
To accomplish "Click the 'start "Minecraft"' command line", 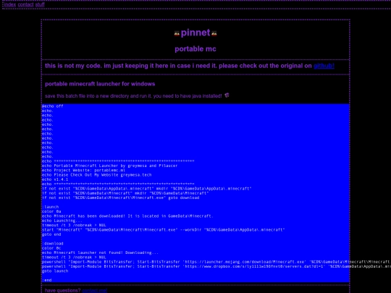I will click(163, 230).
